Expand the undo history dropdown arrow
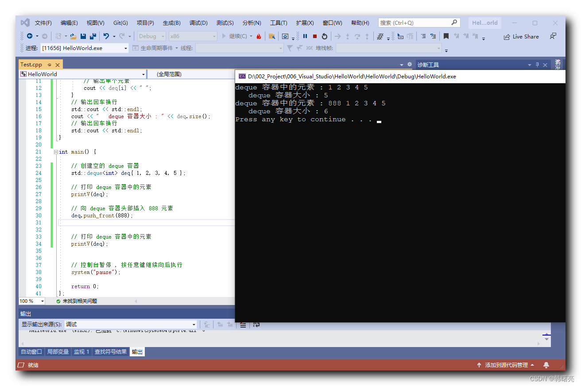581x386 pixels. [x=114, y=36]
